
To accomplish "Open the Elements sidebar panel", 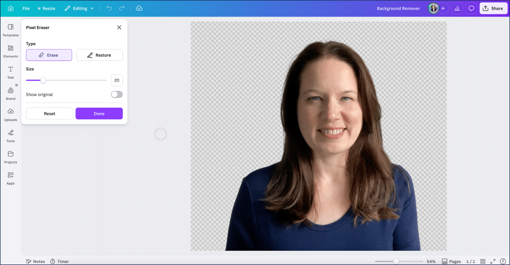I will click(11, 51).
